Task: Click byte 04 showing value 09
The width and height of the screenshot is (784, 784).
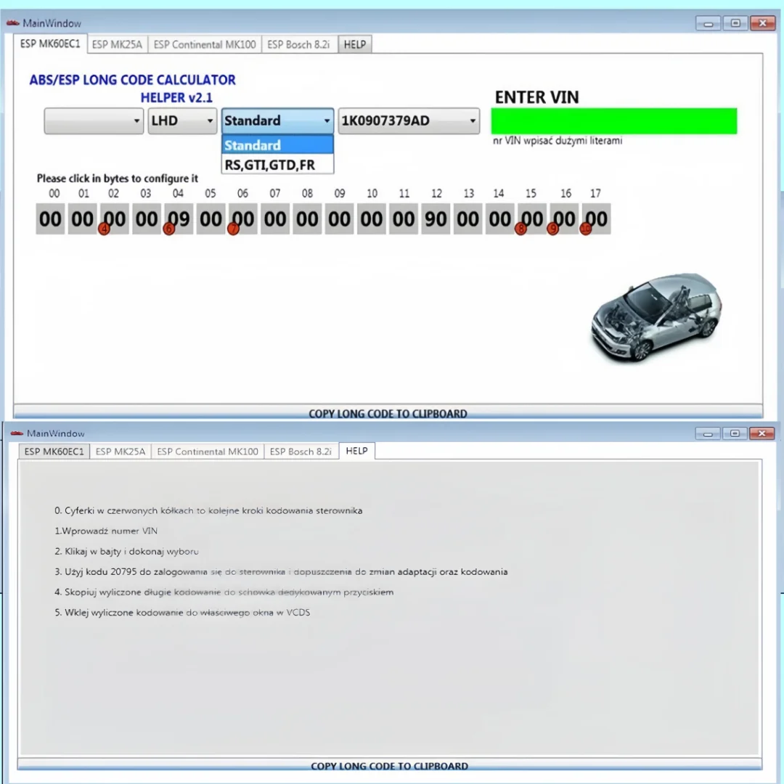Action: [178, 219]
